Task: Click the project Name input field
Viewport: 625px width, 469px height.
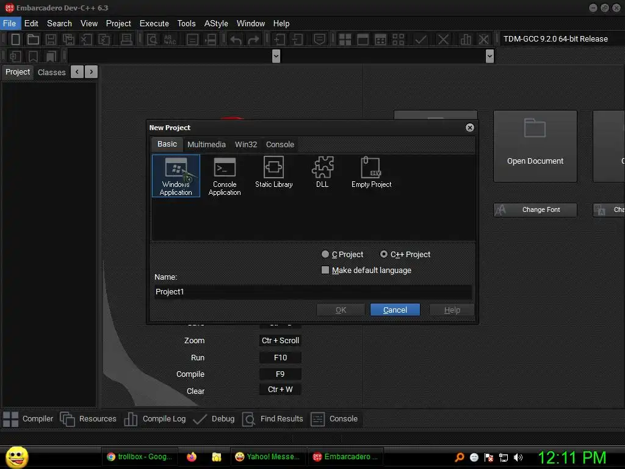Action: (313, 292)
